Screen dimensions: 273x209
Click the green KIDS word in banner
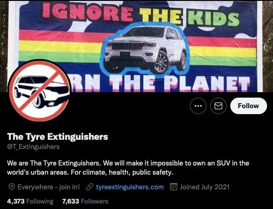point(213,17)
